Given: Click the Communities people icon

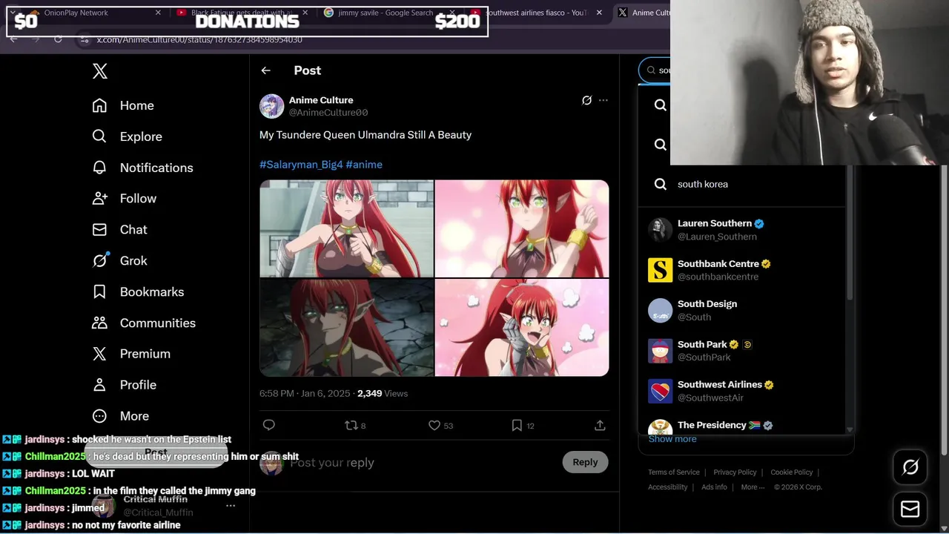Looking at the screenshot, I should (99, 323).
